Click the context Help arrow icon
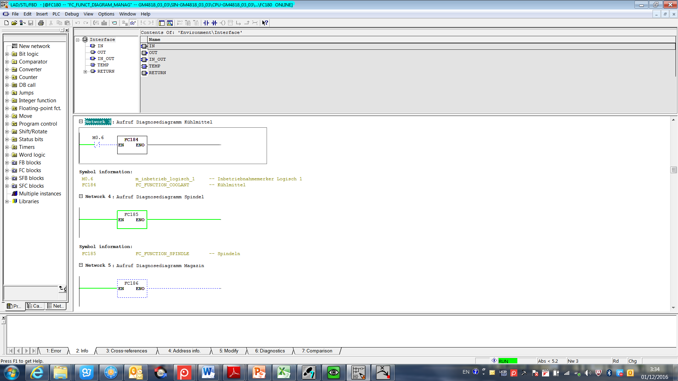The height and width of the screenshot is (381, 678). pos(265,23)
